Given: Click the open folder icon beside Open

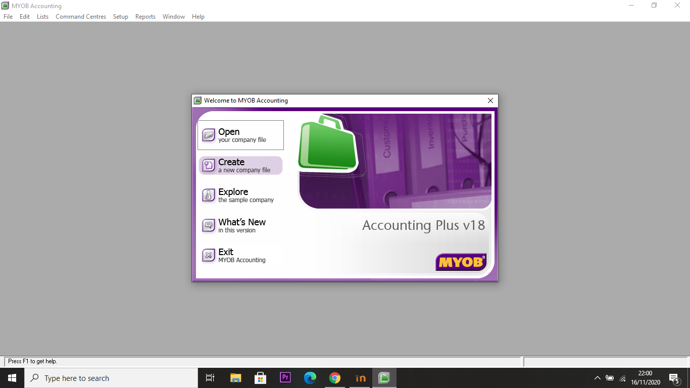Looking at the screenshot, I should pyautogui.click(x=209, y=135).
